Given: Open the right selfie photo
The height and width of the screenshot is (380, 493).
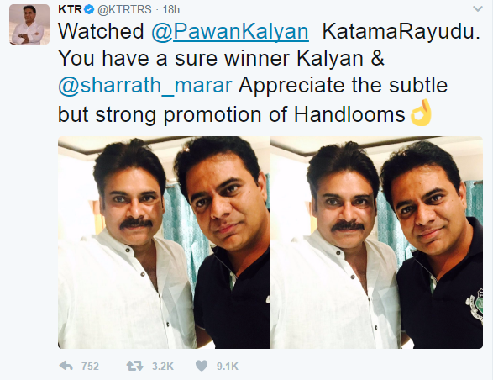Looking at the screenshot, I should [x=376, y=242].
